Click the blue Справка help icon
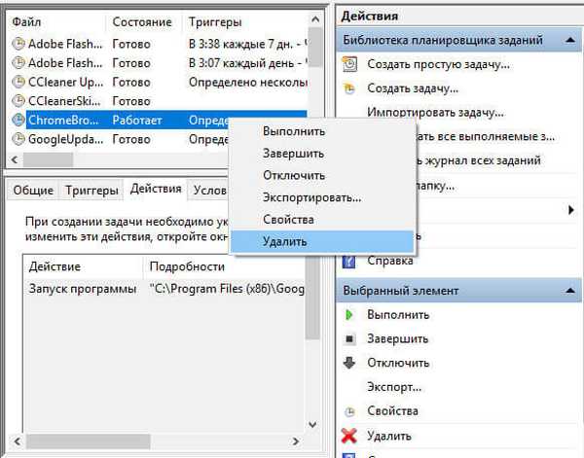The width and height of the screenshot is (584, 458). [x=350, y=261]
